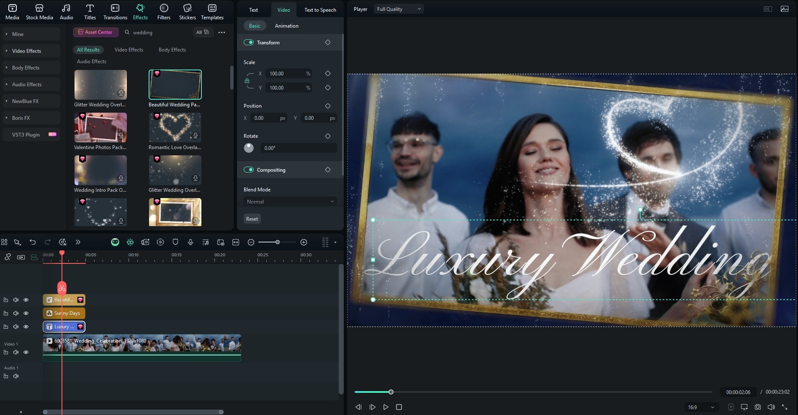Open the Full Quality dropdown
Viewport: 798px width, 415px height.
tap(399, 9)
